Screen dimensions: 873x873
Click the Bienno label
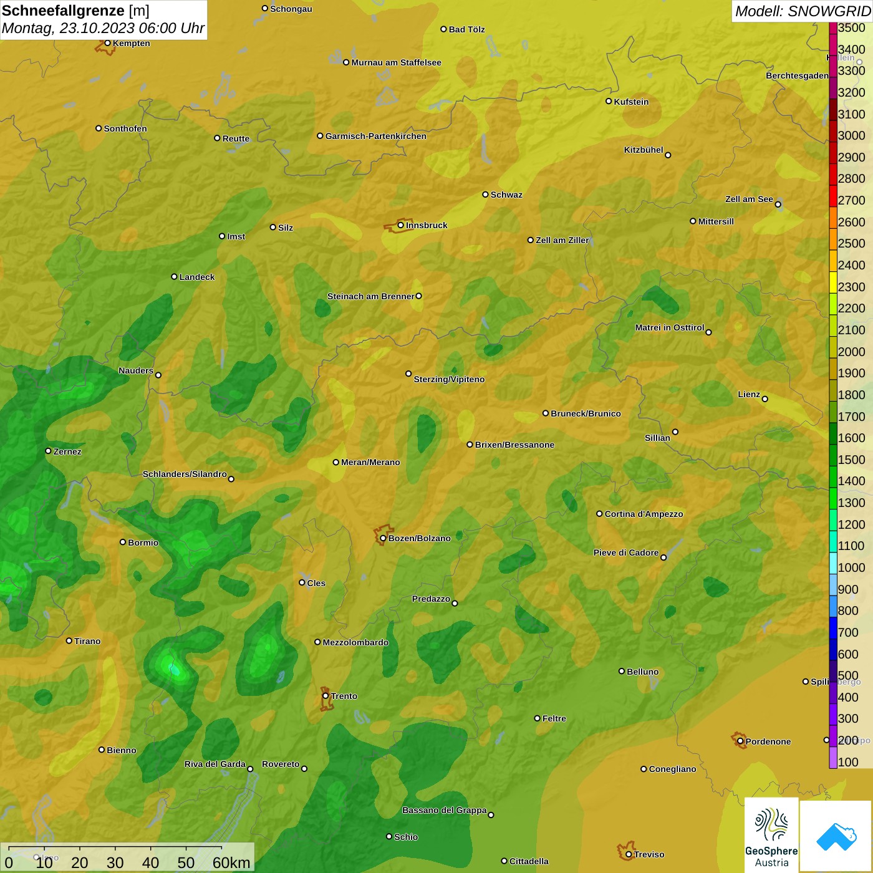(x=122, y=750)
